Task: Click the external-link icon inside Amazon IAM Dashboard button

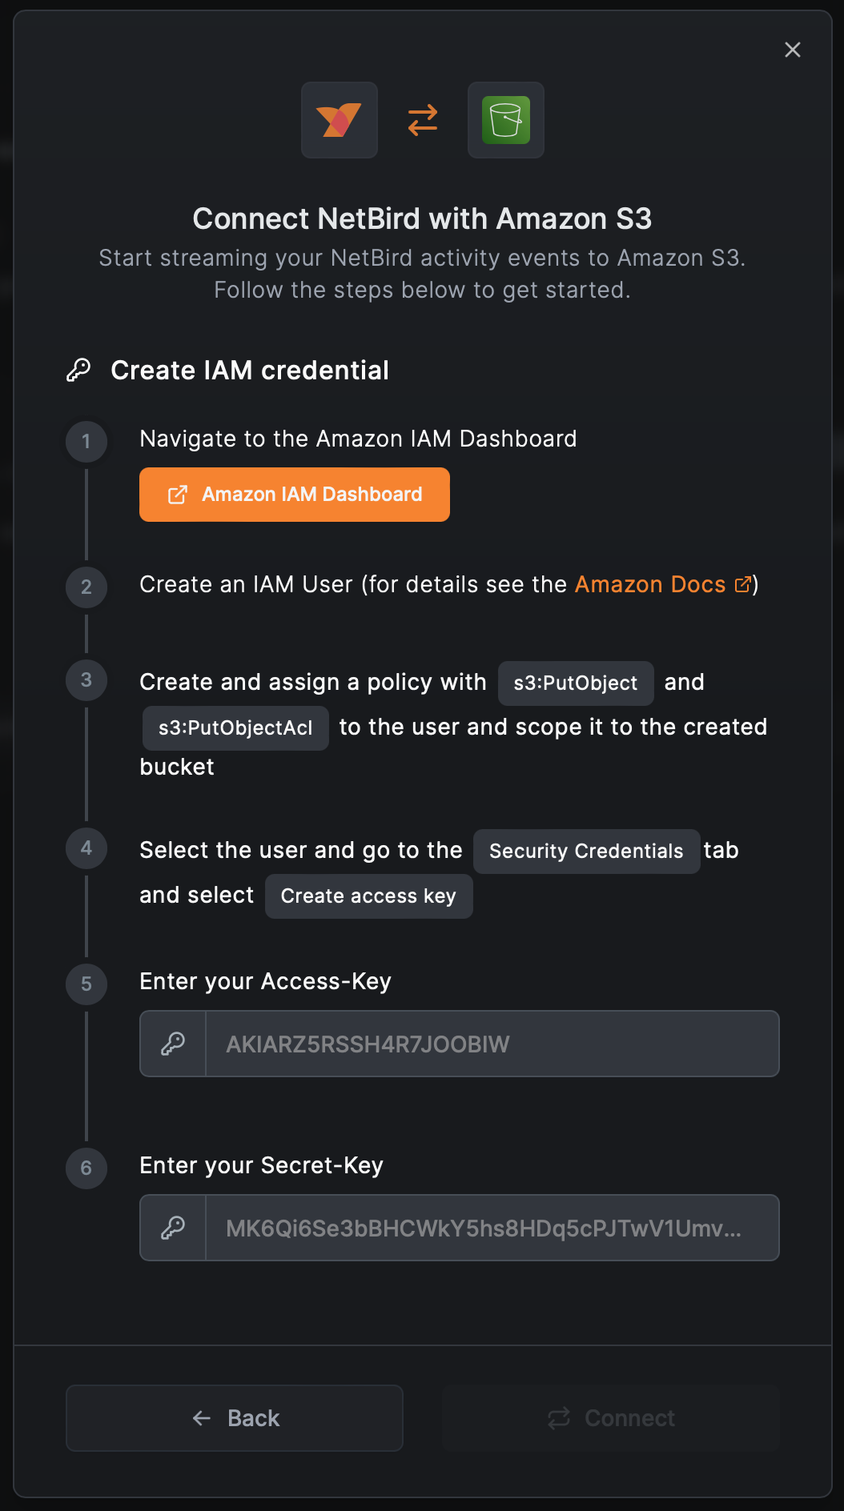Action: coord(179,494)
